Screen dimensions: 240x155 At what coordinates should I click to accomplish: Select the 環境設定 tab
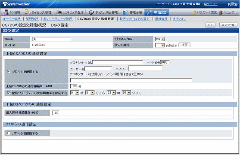click(x=156, y=12)
